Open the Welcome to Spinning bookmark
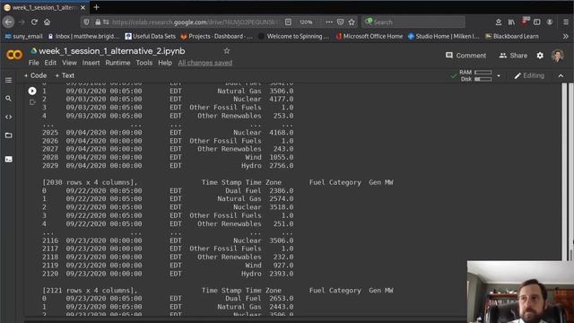This screenshot has width=574, height=323. tap(293, 36)
